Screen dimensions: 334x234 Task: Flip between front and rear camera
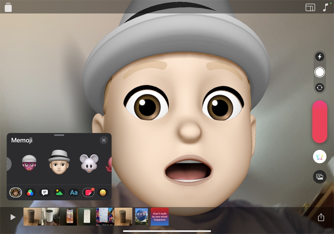[x=320, y=88]
